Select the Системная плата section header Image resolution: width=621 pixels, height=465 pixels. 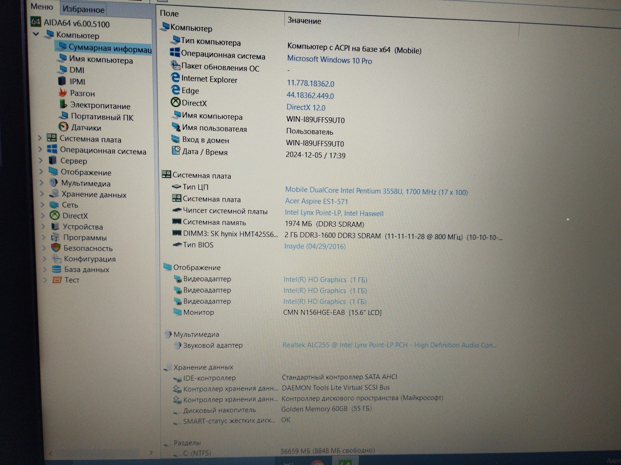pos(197,175)
